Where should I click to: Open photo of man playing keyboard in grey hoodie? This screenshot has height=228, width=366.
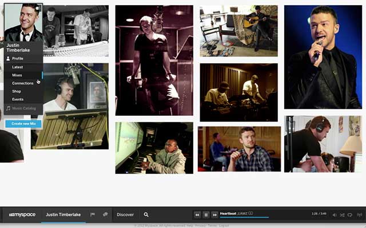pyautogui.click(x=154, y=148)
